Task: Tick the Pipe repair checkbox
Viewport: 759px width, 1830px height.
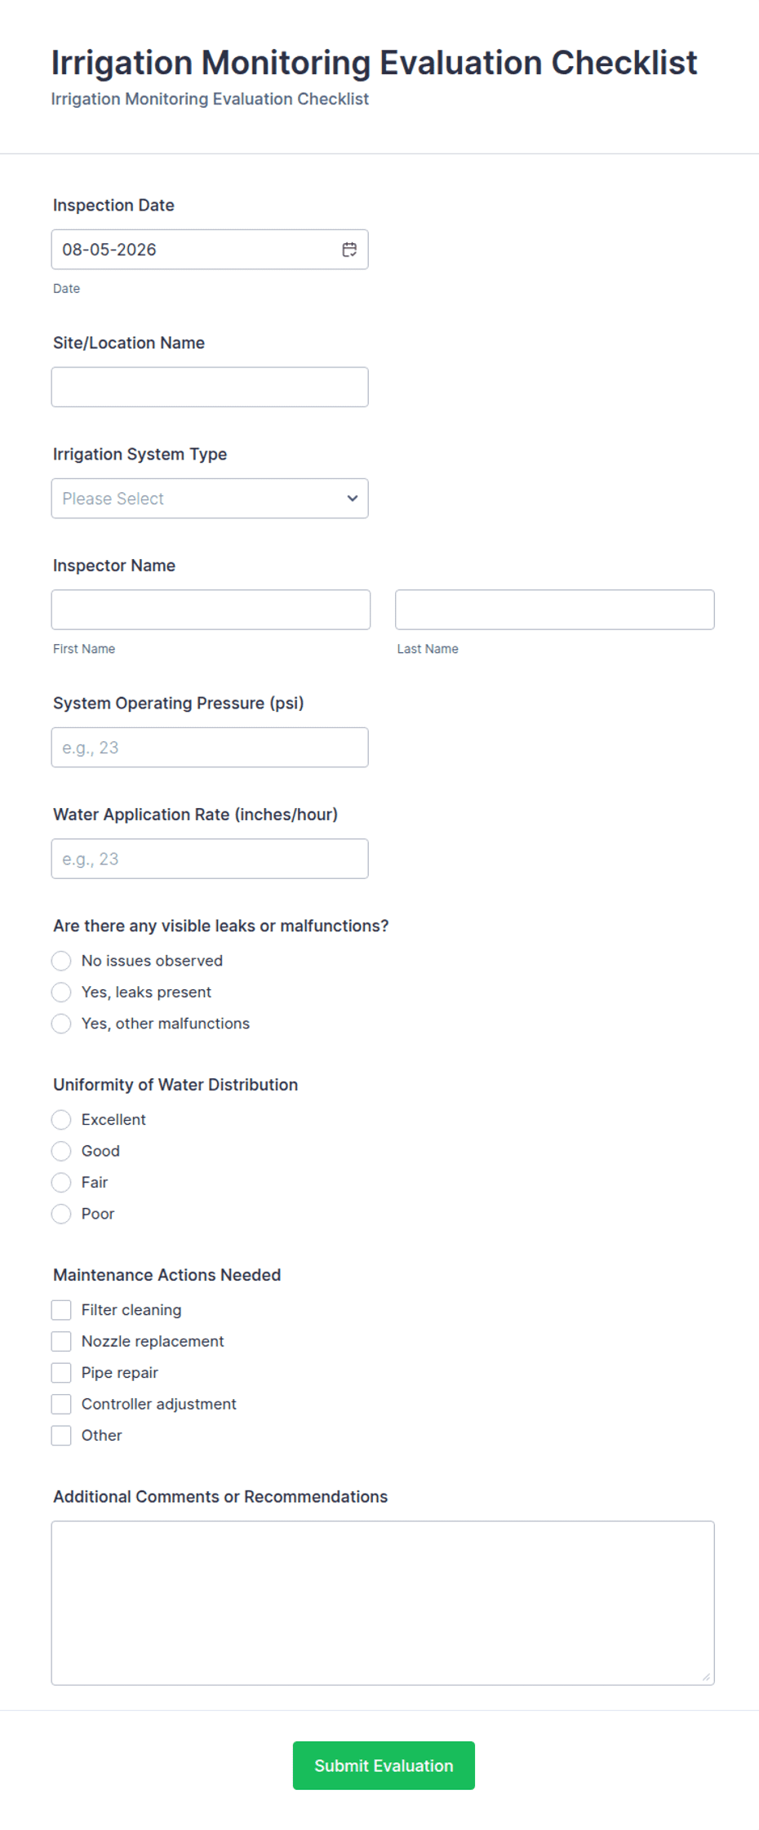Action: point(61,1373)
